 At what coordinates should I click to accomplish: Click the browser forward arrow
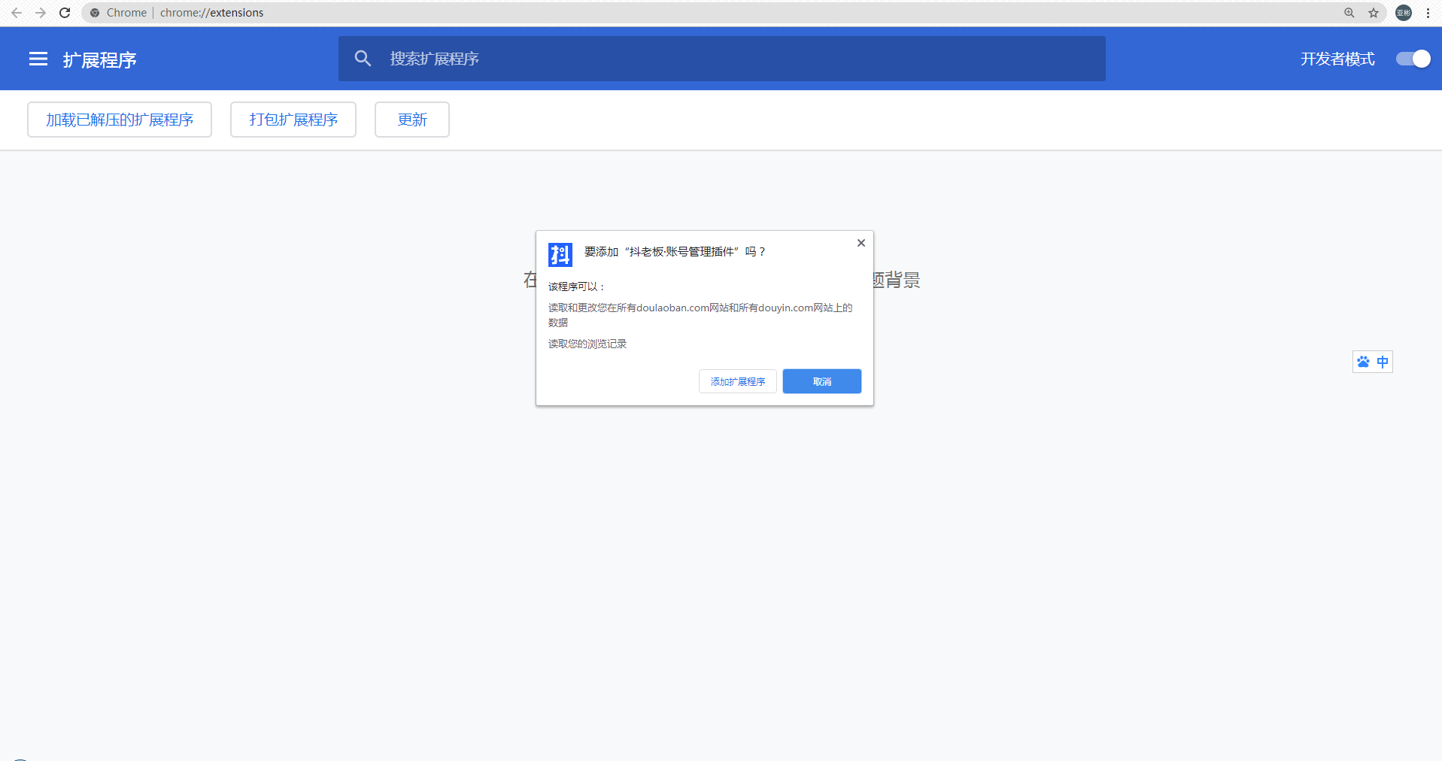click(41, 13)
